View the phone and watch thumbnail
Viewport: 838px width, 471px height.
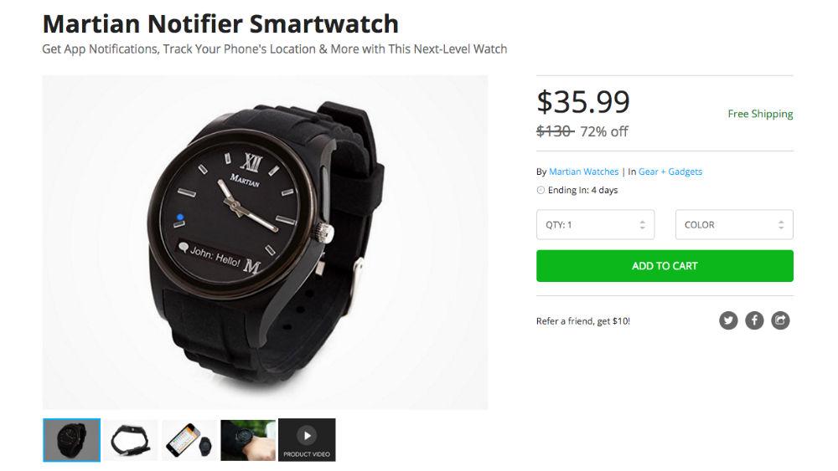[x=189, y=440]
